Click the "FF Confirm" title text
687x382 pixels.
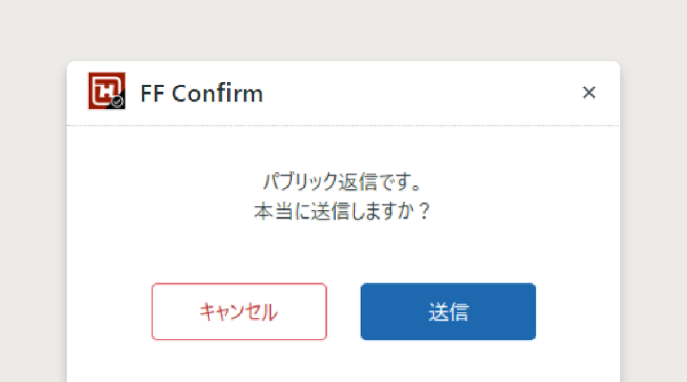tap(201, 94)
